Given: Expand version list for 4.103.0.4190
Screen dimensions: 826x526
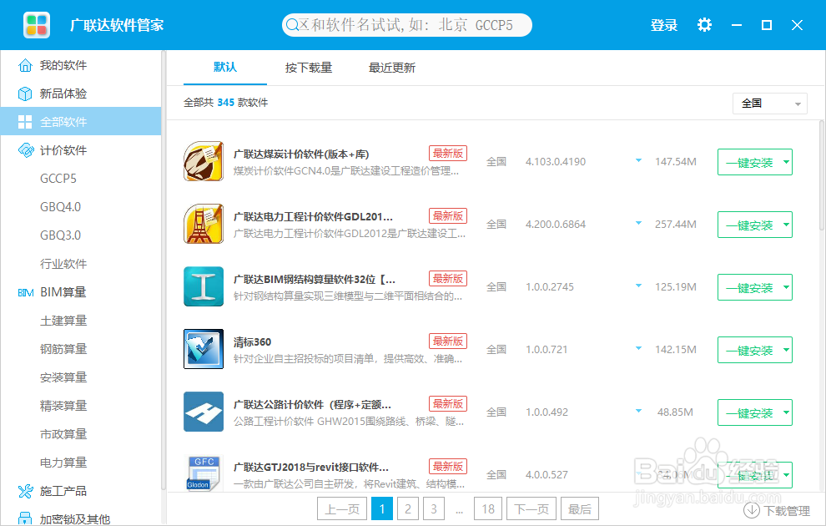Looking at the screenshot, I should (638, 161).
